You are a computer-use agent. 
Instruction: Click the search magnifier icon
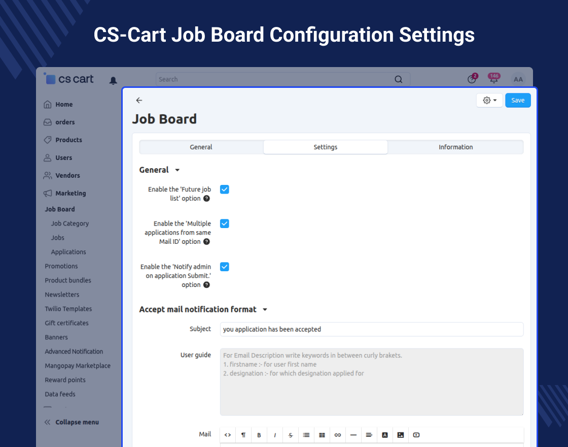399,79
